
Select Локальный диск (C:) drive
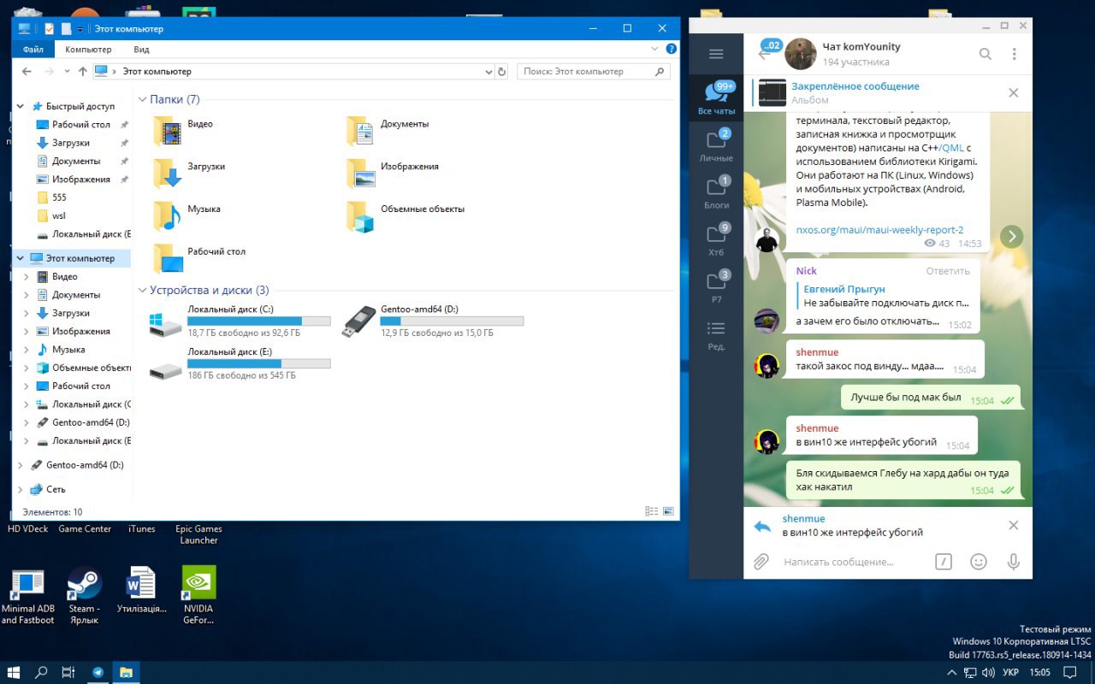click(240, 321)
